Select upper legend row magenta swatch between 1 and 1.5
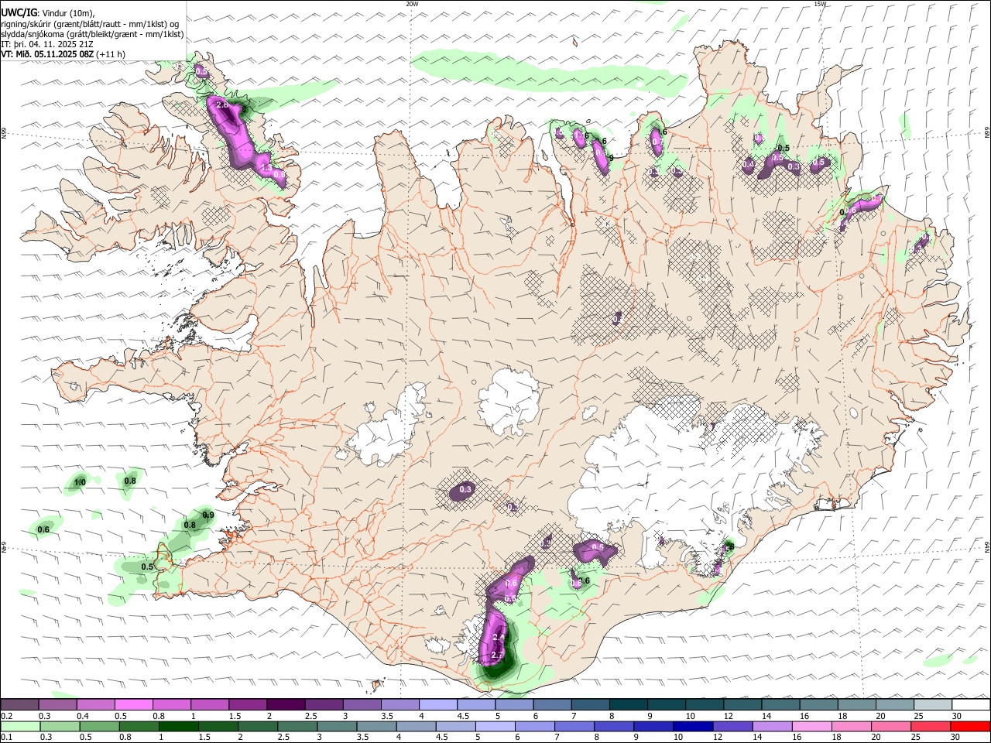 [x=209, y=705]
